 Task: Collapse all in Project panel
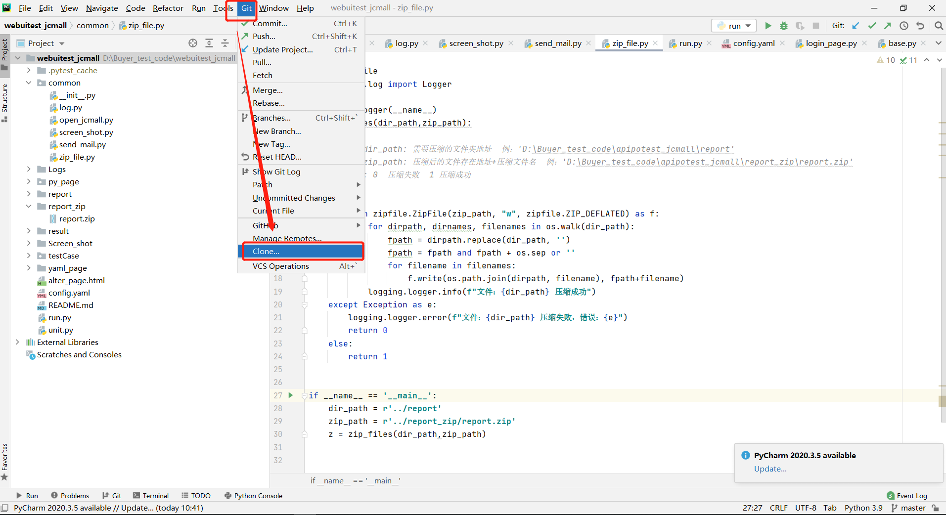point(225,43)
